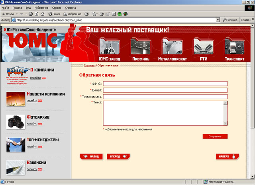Click перейти link under Топ-менеджеры
255x185 pixels.
(32, 147)
